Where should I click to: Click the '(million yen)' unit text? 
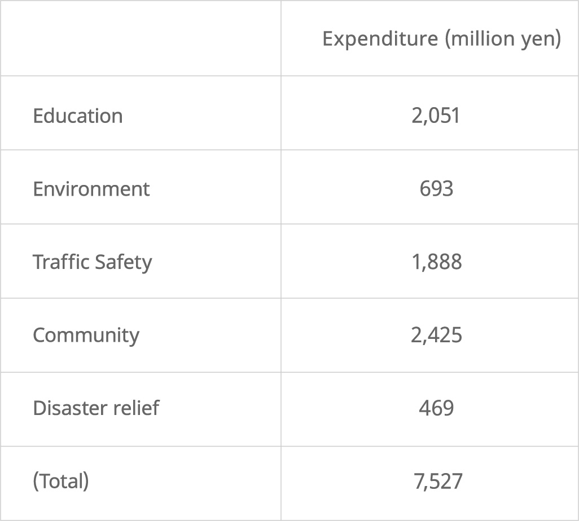(503, 39)
